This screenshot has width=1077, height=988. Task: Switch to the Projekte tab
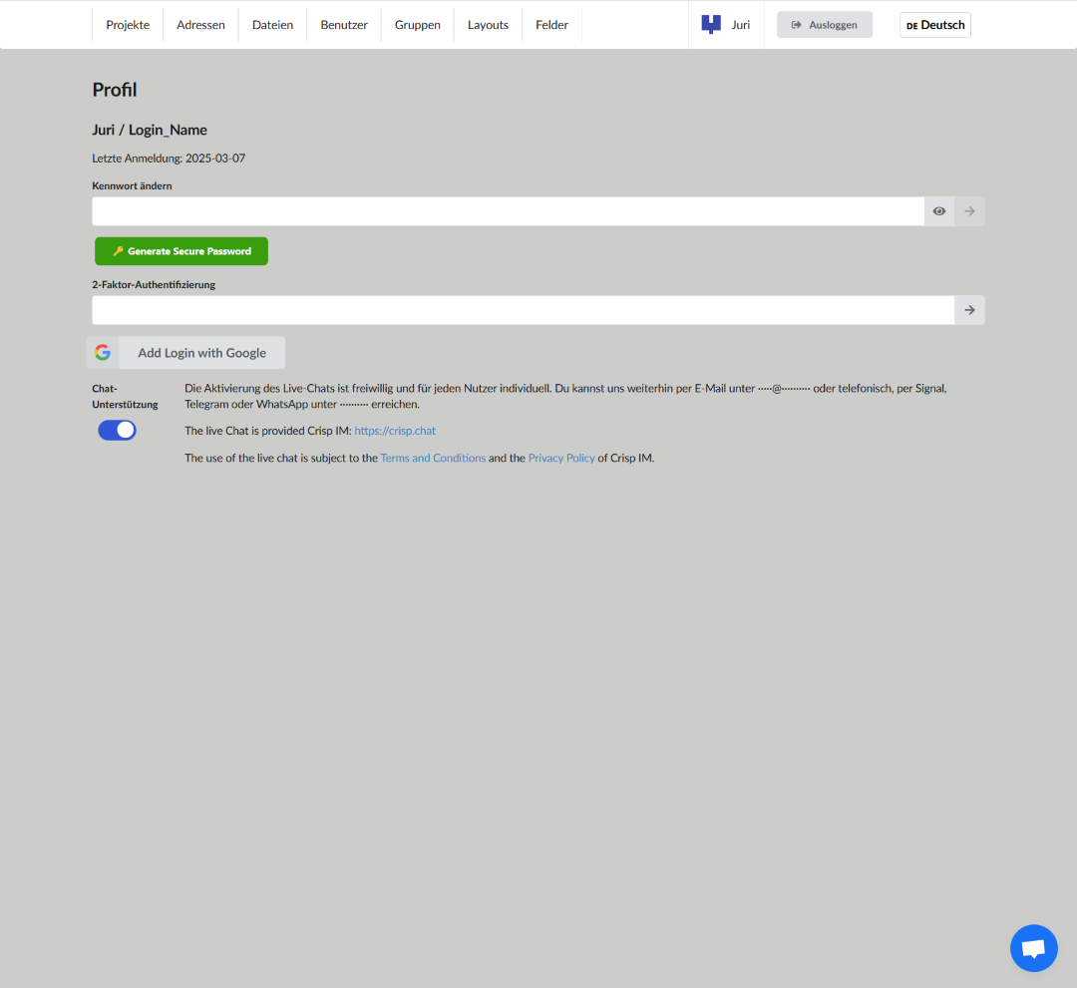(127, 24)
